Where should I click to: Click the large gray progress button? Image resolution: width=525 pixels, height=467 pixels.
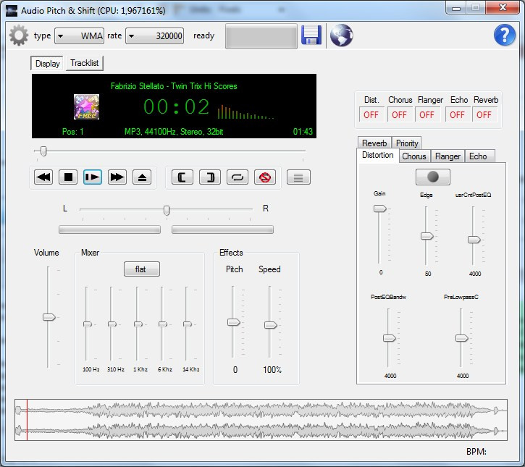[261, 36]
